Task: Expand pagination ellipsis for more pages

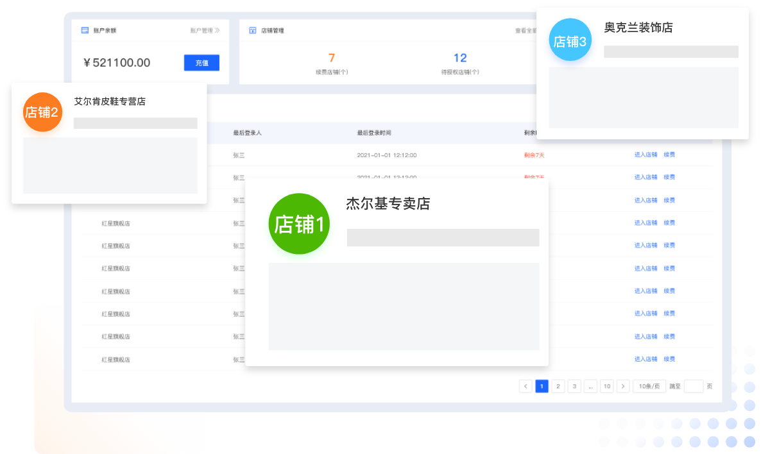Action: pos(591,386)
